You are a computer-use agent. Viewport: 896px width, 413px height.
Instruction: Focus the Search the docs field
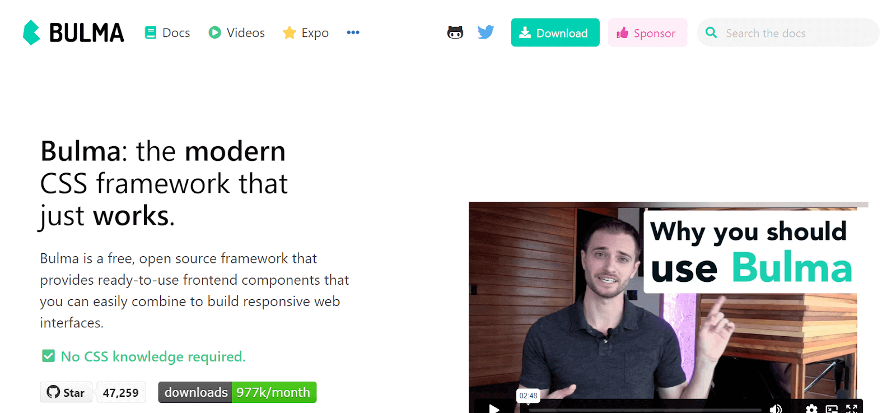(x=788, y=33)
